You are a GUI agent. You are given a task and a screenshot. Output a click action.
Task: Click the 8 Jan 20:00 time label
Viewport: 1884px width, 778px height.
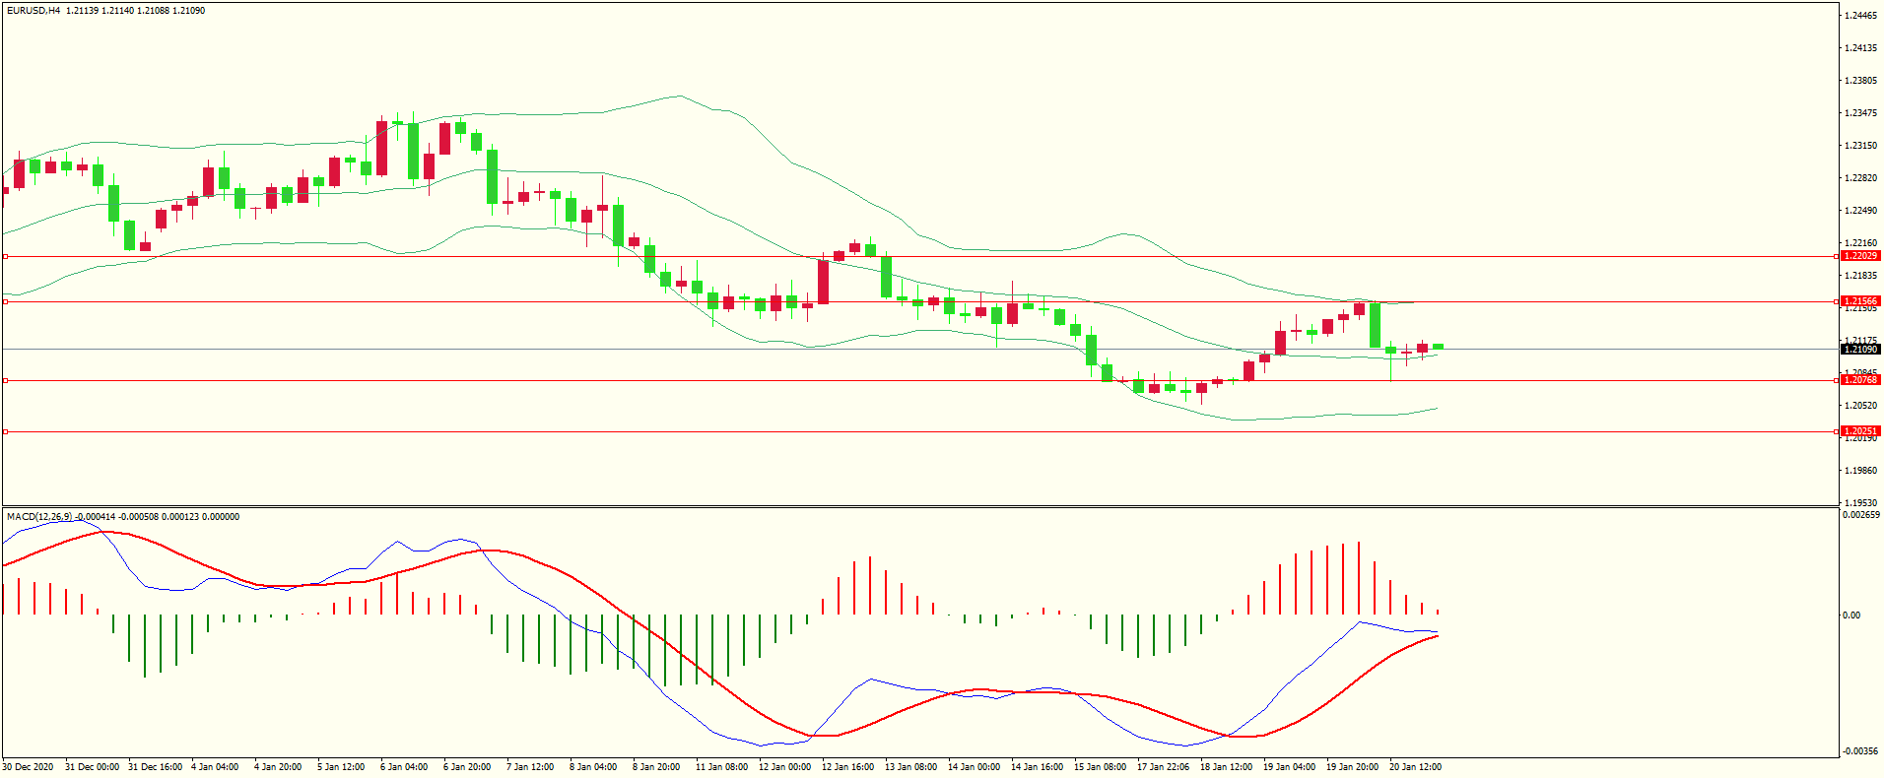tap(656, 767)
